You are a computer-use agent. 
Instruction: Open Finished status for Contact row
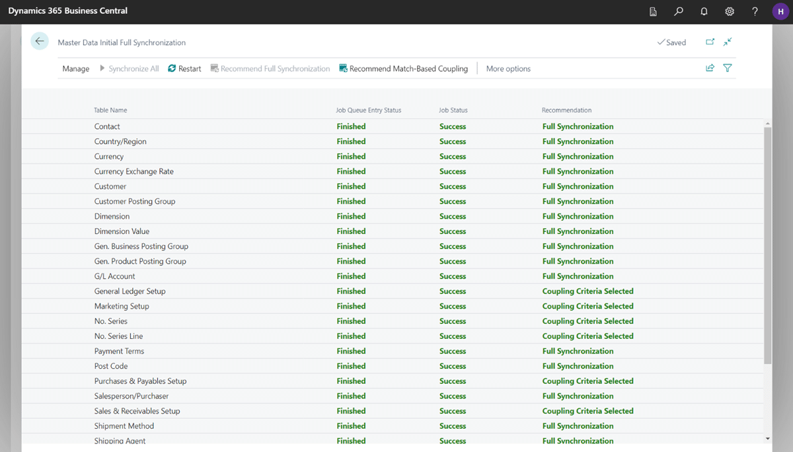(351, 126)
